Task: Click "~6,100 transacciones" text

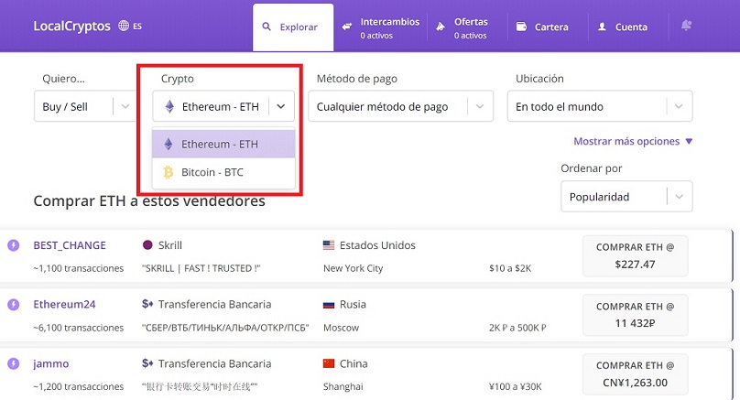Action: coord(79,328)
